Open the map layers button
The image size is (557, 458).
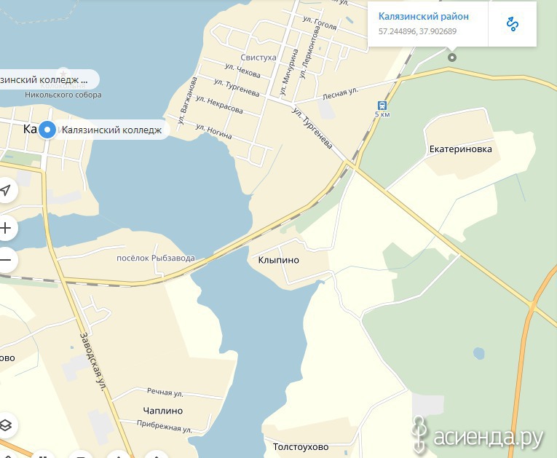pos(5,425)
